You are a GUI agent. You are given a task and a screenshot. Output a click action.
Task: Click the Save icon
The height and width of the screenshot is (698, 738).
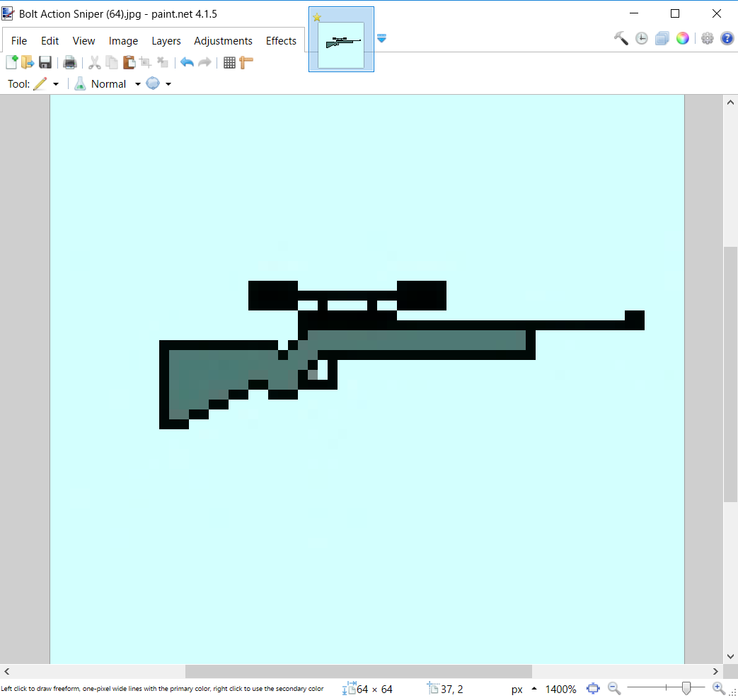pos(45,62)
